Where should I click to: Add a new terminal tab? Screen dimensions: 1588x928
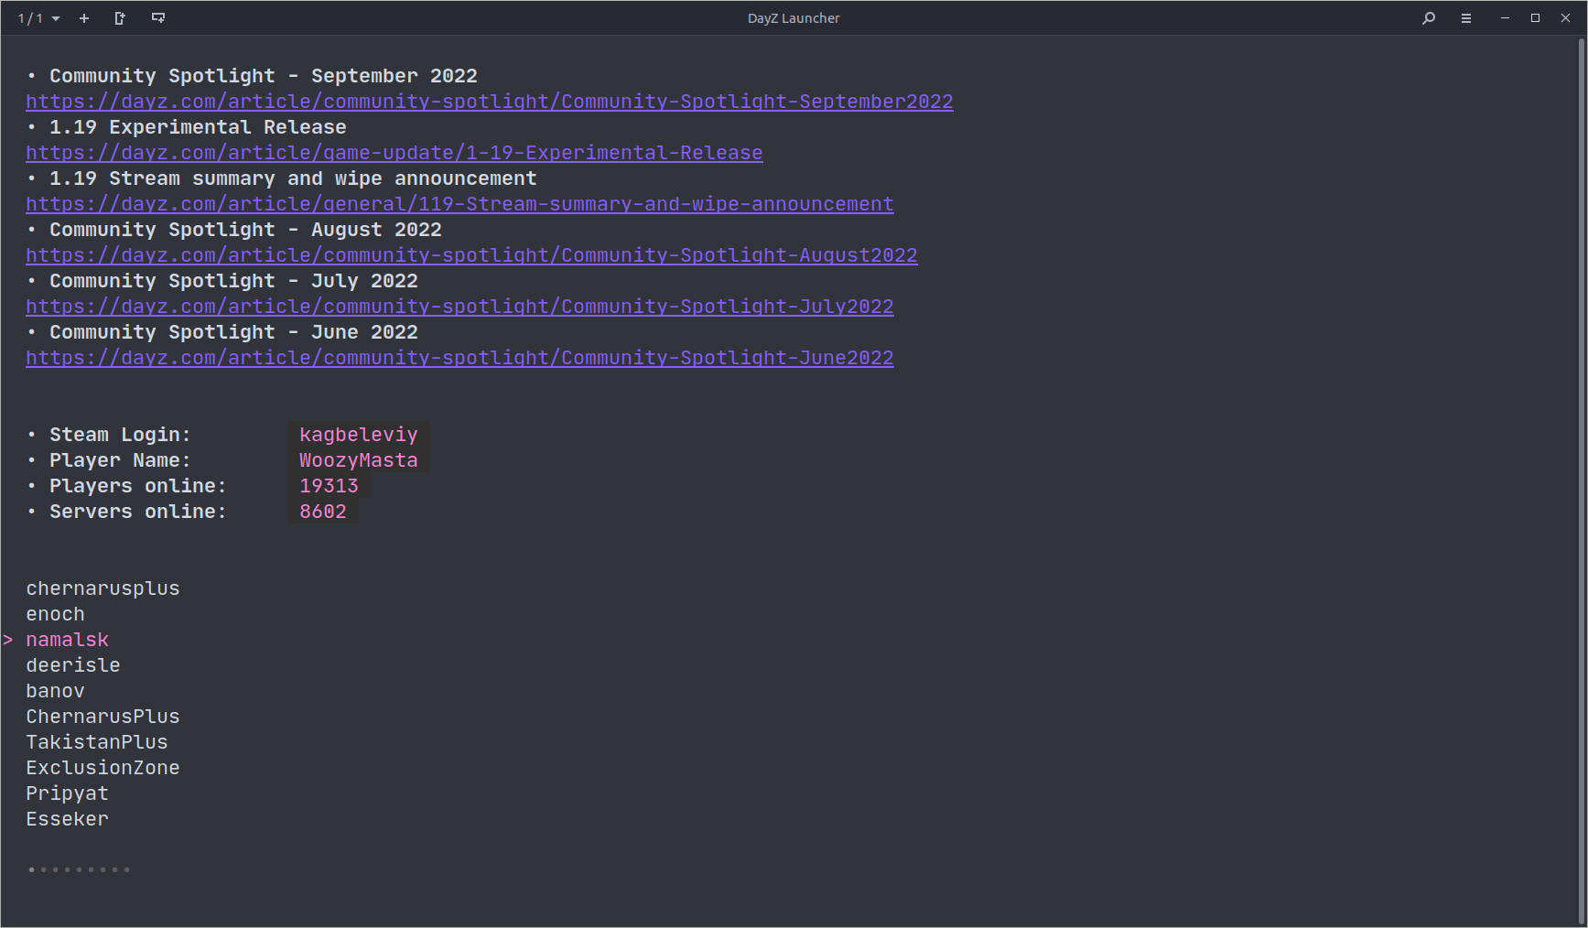(x=84, y=18)
